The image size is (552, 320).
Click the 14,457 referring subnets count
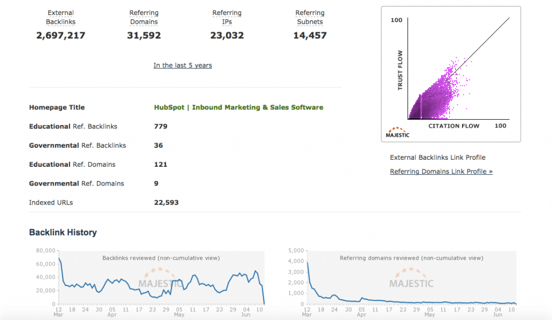[x=310, y=36]
